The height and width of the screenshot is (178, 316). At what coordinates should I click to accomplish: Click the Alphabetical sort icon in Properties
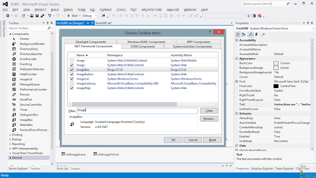coord(243,34)
